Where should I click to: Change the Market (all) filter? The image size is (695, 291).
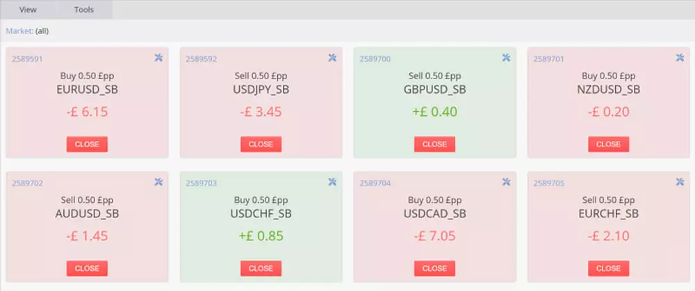tap(38, 31)
